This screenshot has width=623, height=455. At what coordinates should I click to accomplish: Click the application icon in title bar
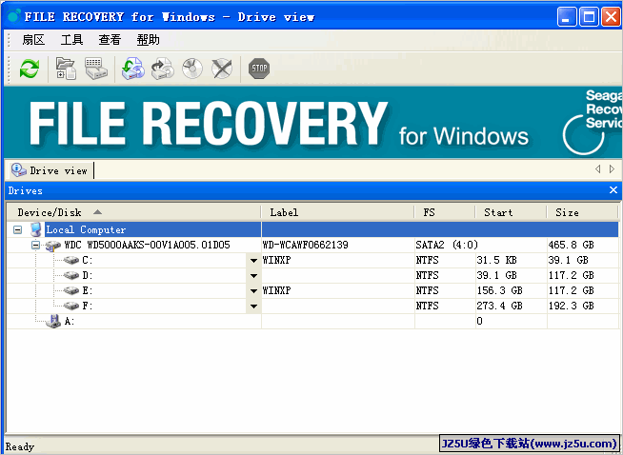point(14,16)
